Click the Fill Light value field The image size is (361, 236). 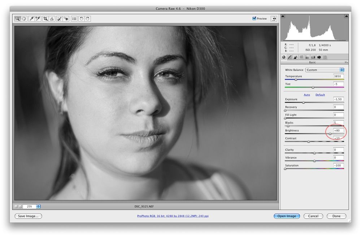pos(339,115)
